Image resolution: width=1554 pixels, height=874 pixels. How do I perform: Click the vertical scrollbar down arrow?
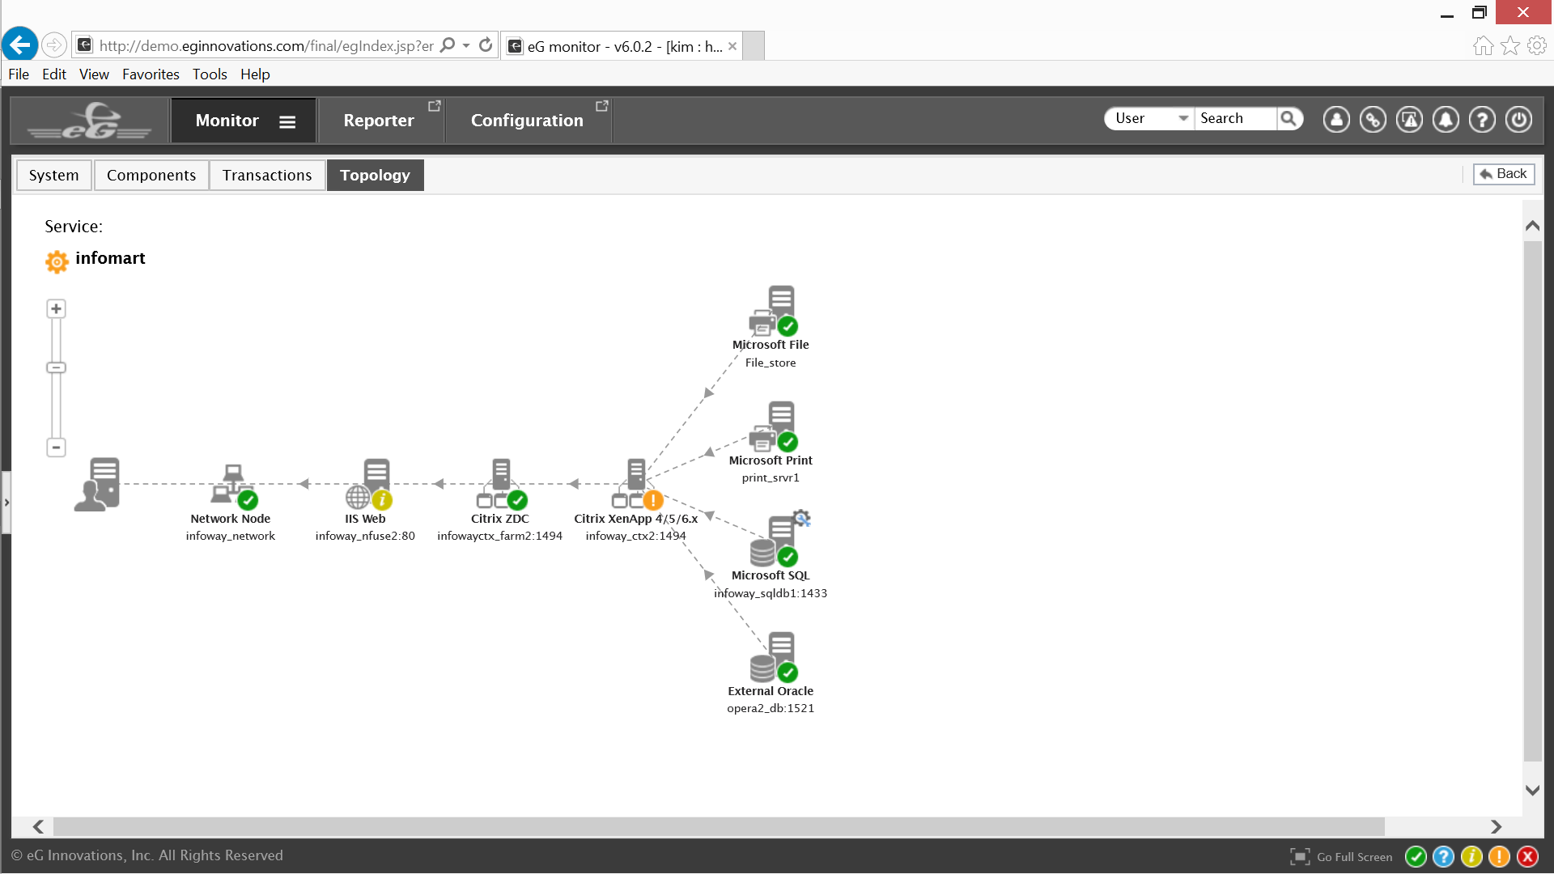(1532, 790)
